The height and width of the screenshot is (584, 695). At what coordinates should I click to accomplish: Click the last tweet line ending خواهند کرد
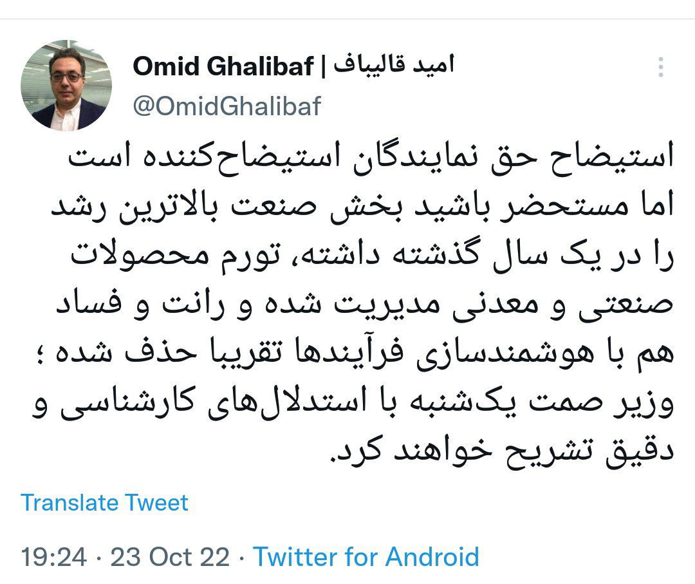[x=502, y=450]
